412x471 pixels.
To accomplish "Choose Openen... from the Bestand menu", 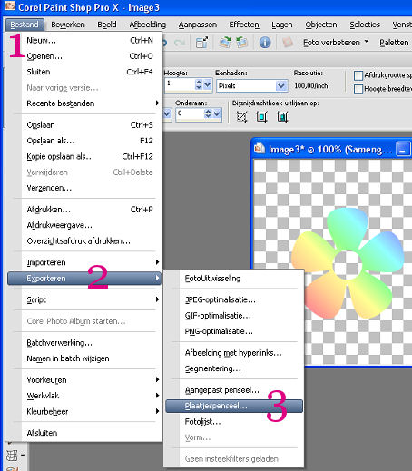I will coord(84,56).
